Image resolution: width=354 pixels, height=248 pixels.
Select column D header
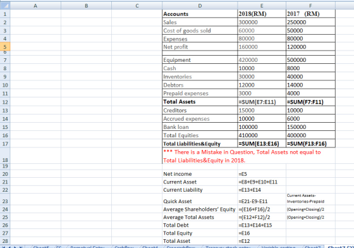(200, 6)
